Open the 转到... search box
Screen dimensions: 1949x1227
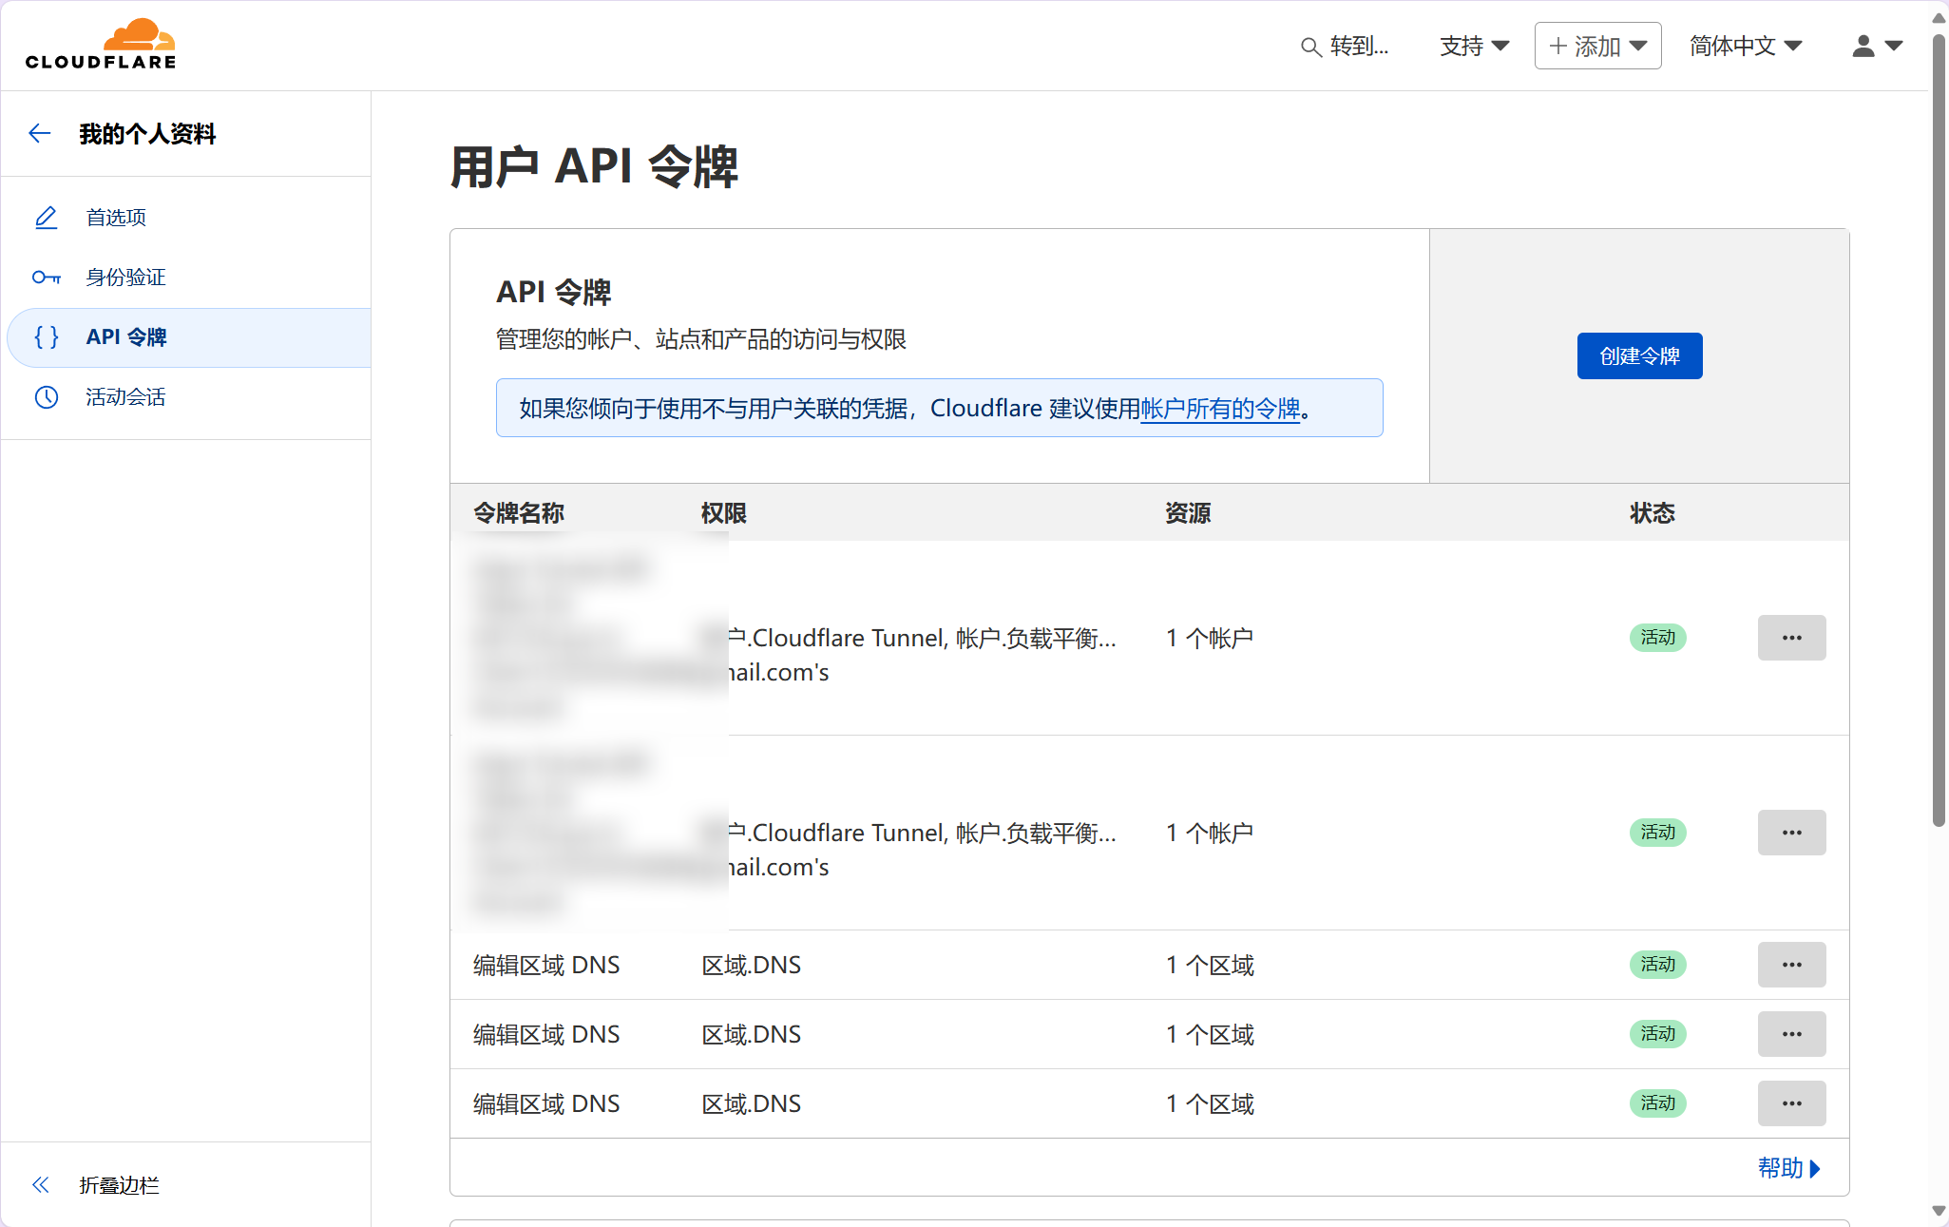click(1345, 46)
